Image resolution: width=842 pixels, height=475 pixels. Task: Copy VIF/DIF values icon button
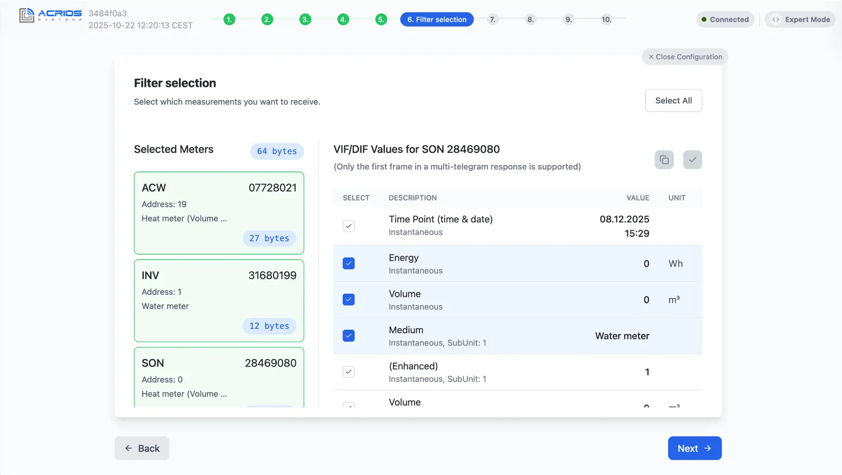pyautogui.click(x=664, y=160)
